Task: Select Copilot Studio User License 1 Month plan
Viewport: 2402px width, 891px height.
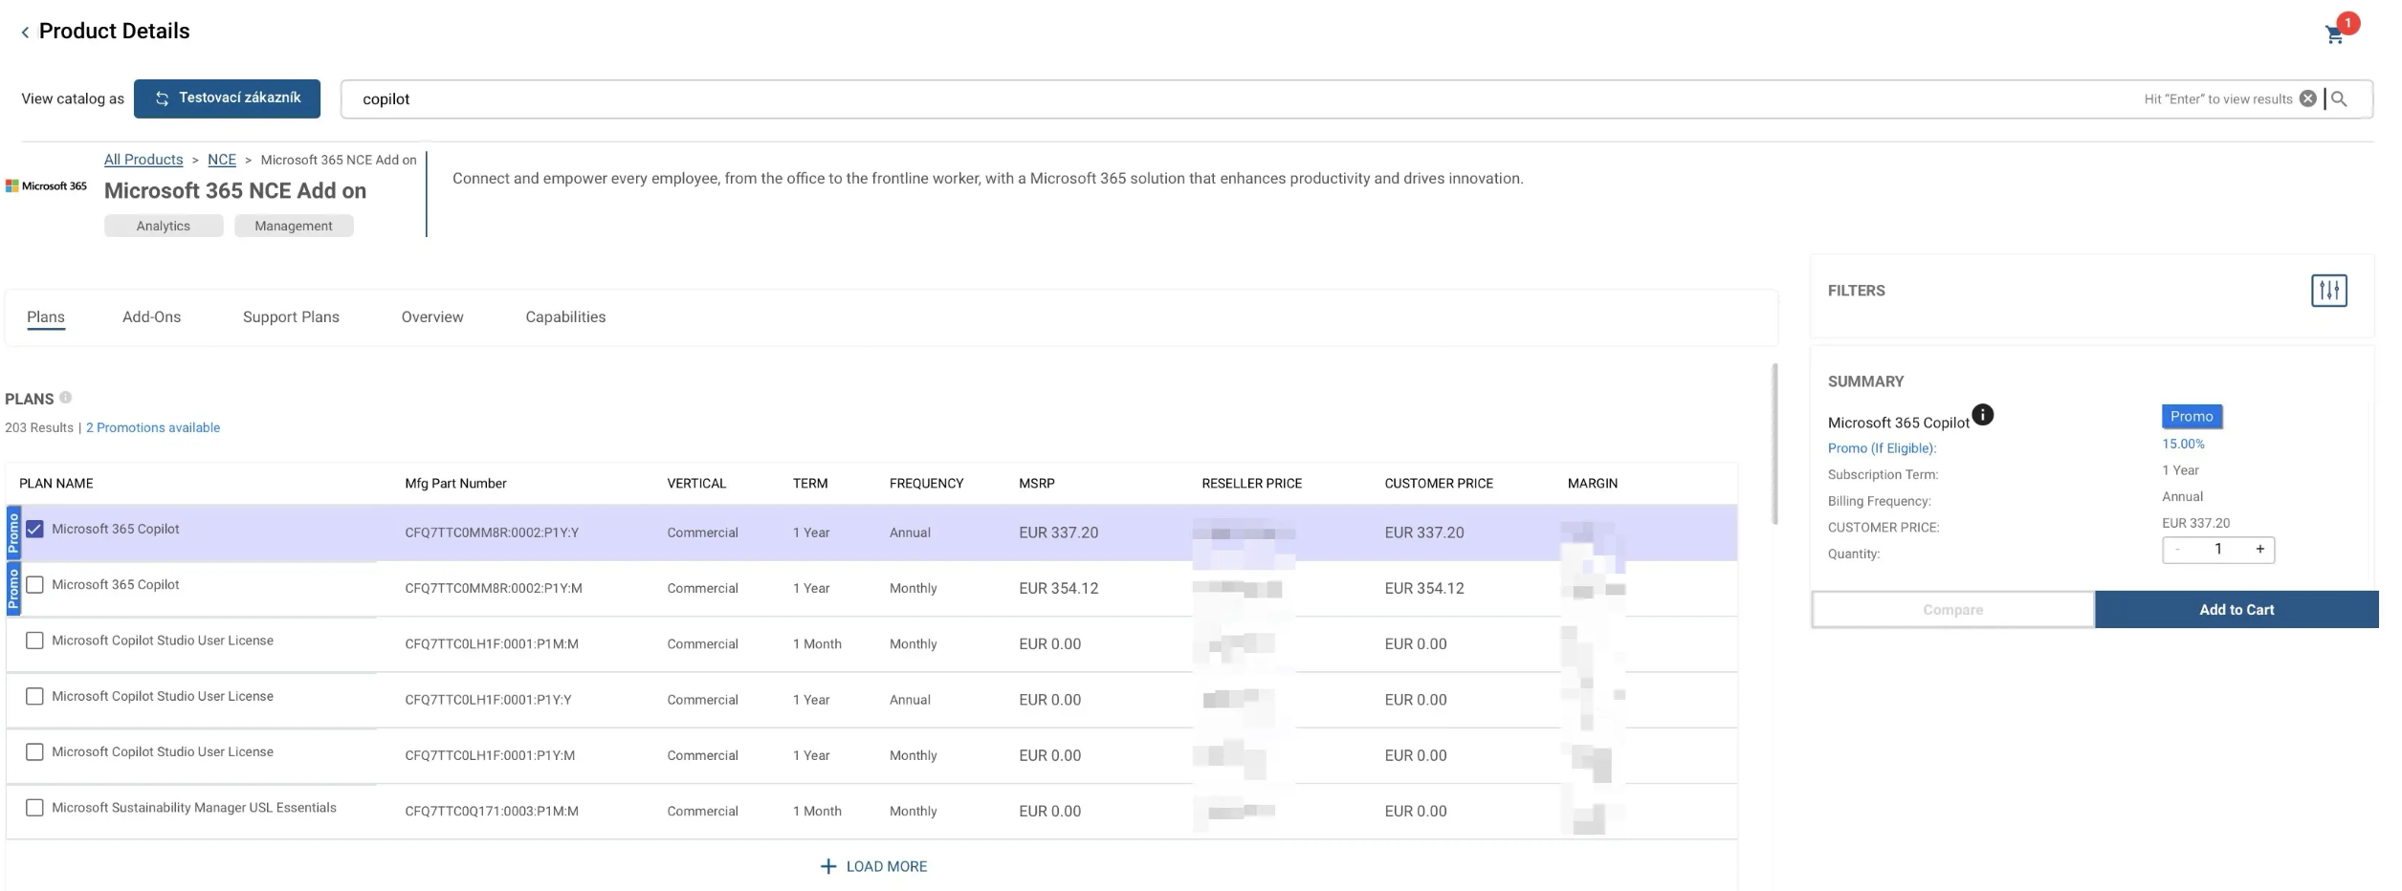Action: (34, 641)
